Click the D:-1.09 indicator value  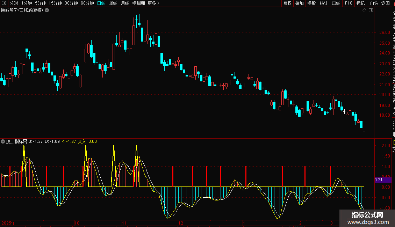tap(52, 141)
